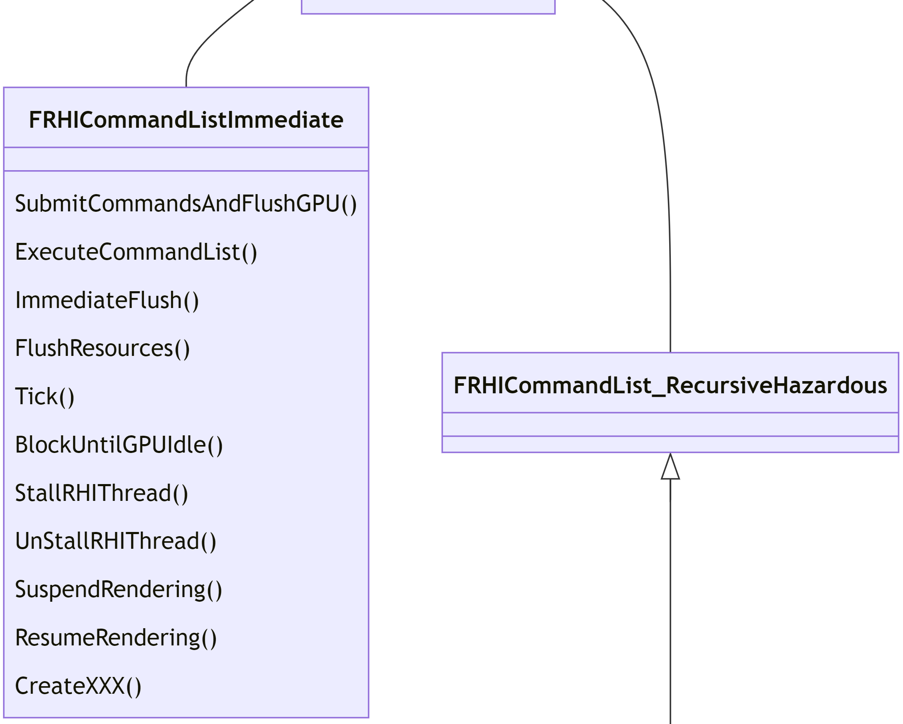903x724 pixels.
Task: Click the inheritance arrowhead below RecursiveHazardous
Action: [x=670, y=467]
